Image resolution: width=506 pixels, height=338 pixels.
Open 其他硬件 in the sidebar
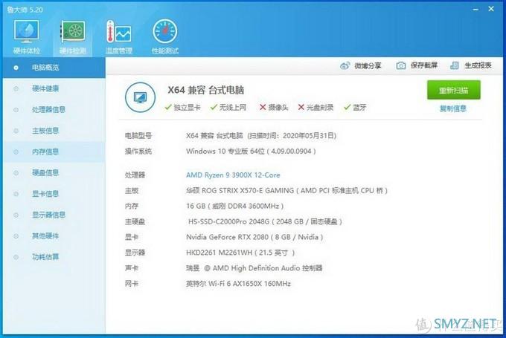coord(54,236)
